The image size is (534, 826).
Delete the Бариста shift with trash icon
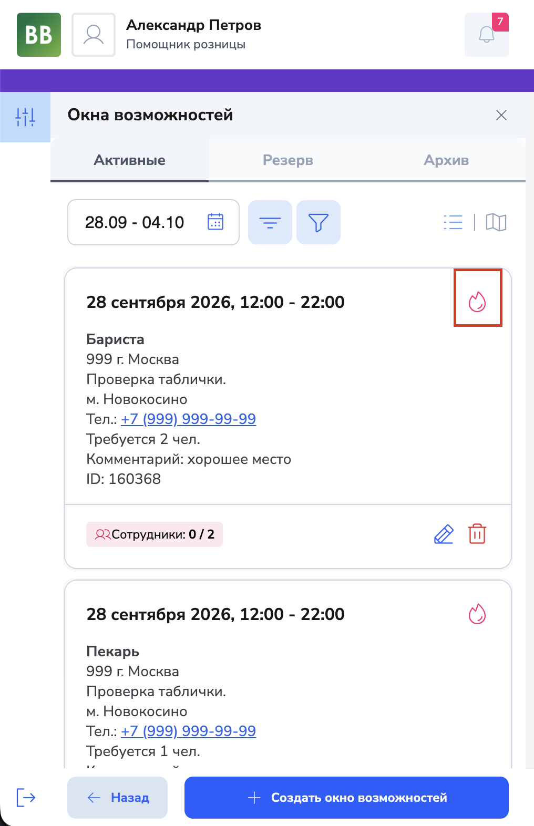477,534
